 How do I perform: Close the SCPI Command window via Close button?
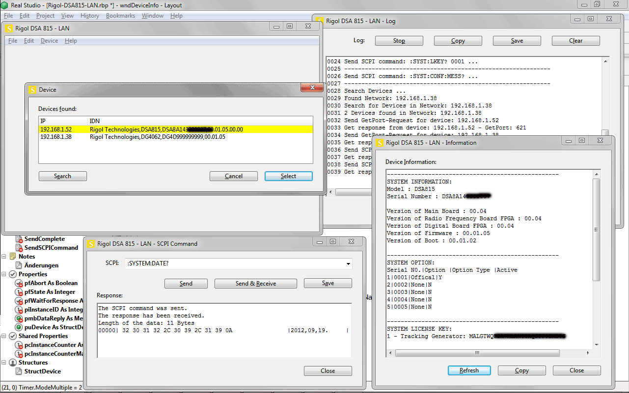point(328,371)
